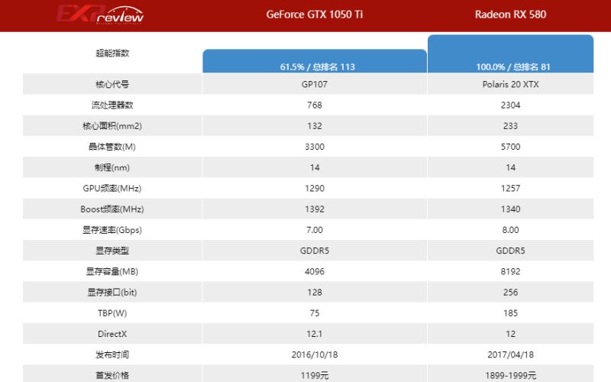The width and height of the screenshot is (611, 382).
Task: Click the 100.0% performance index bar
Action: (x=510, y=53)
